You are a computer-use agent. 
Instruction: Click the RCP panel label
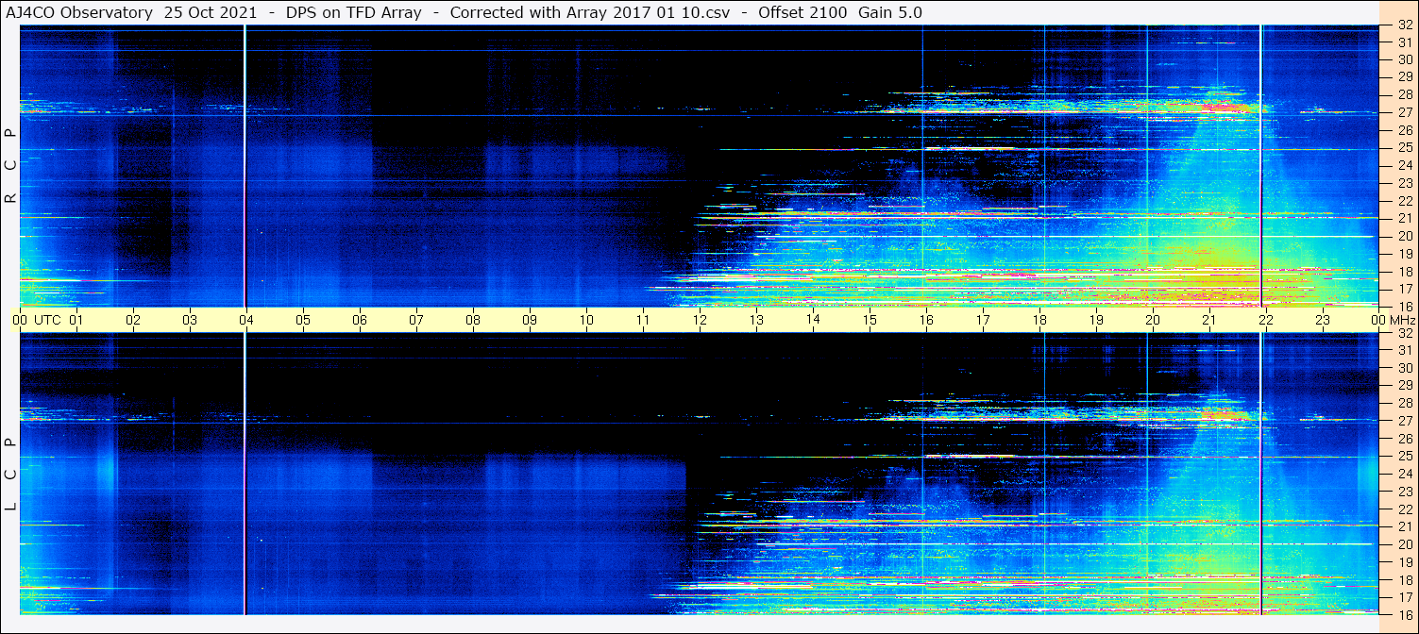(10, 166)
